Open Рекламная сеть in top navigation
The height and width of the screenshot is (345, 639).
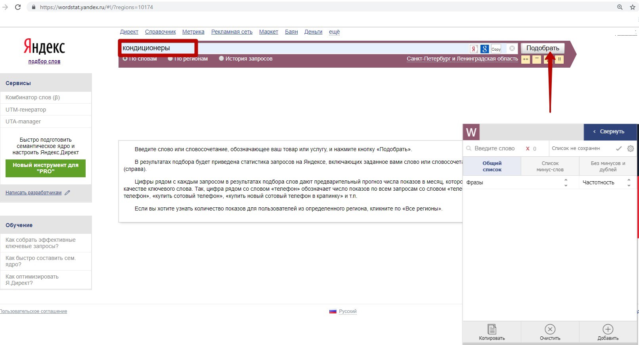point(232,32)
